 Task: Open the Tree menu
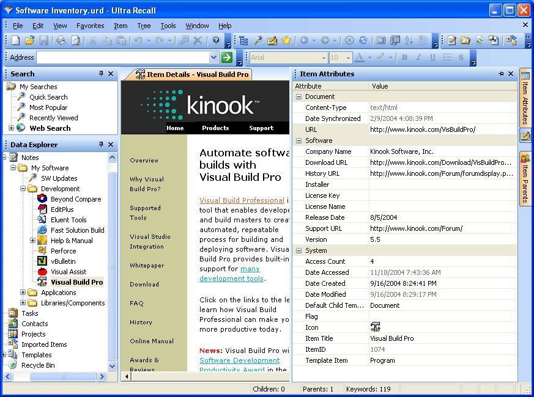coord(144,26)
